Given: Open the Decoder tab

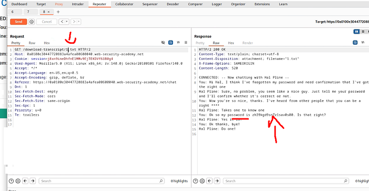Looking at the screenshot, I should [173, 4].
